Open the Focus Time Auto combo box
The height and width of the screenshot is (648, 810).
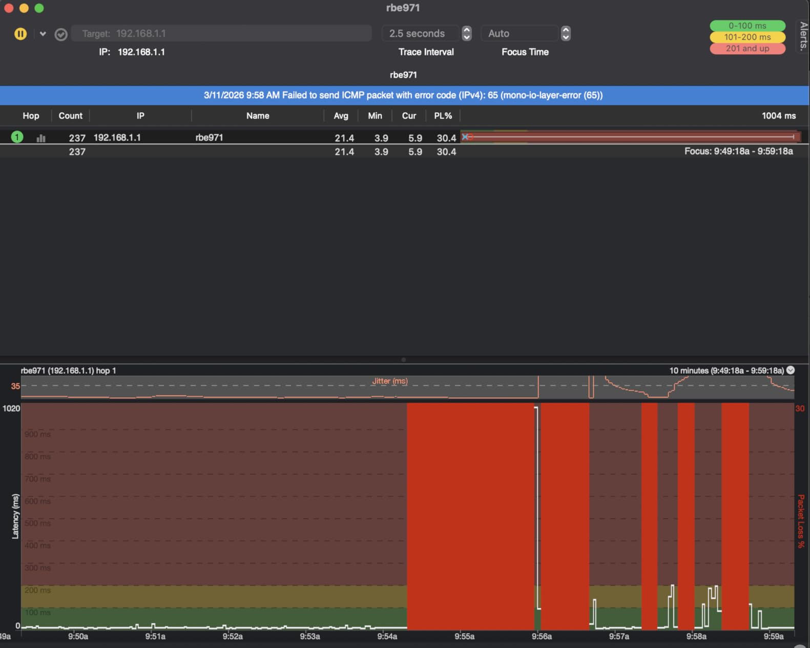pos(518,33)
